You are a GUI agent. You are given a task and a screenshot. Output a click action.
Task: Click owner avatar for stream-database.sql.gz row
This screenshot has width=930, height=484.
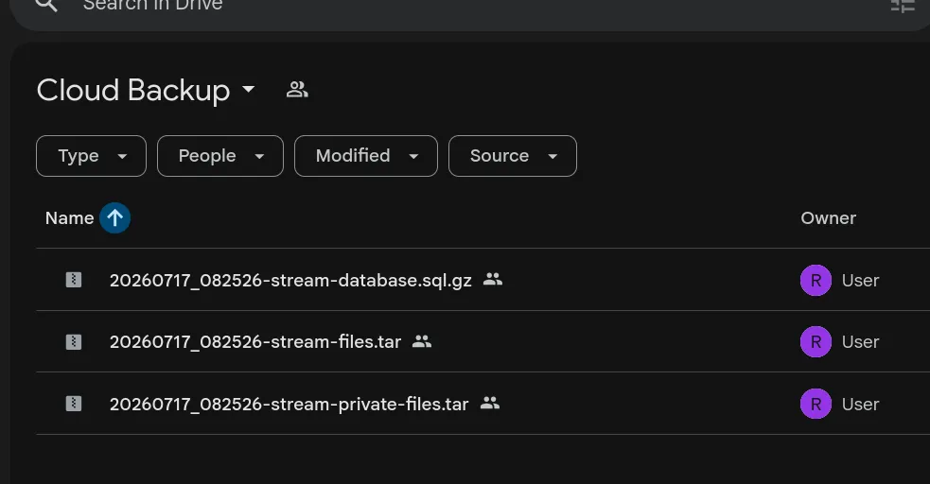pyautogui.click(x=816, y=280)
